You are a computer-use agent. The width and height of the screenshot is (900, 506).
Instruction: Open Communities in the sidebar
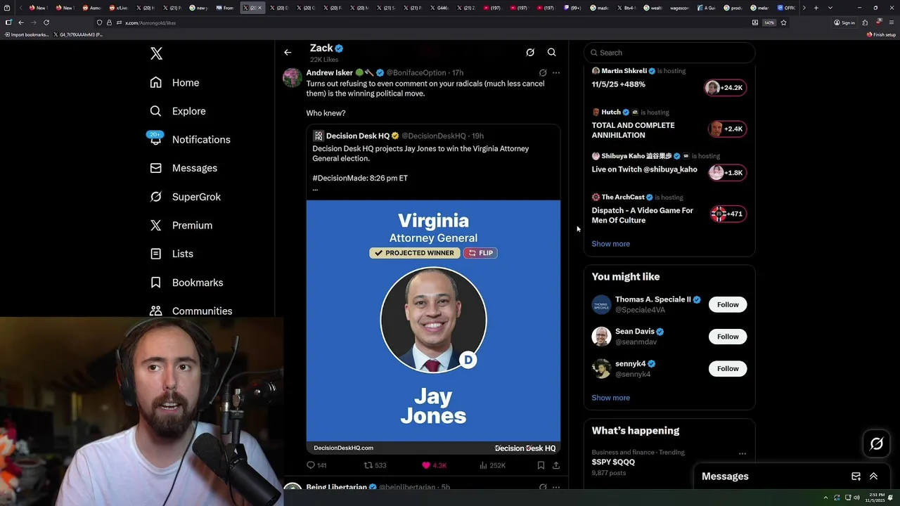(x=191, y=311)
